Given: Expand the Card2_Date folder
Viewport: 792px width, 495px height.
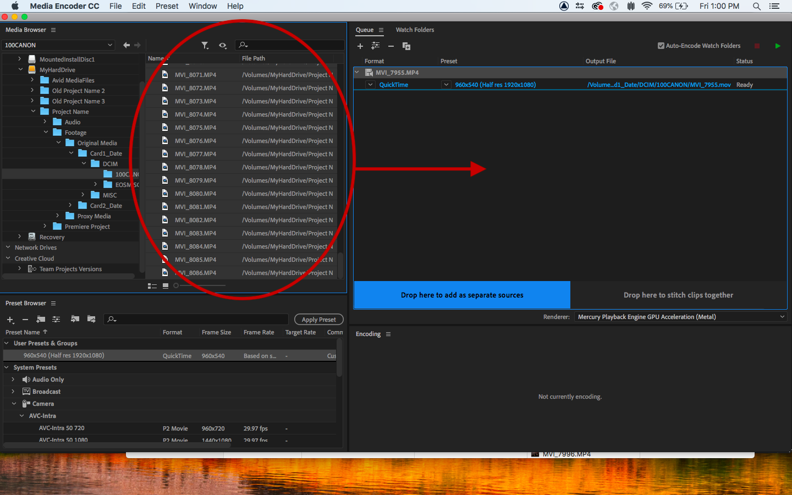Looking at the screenshot, I should pyautogui.click(x=70, y=205).
